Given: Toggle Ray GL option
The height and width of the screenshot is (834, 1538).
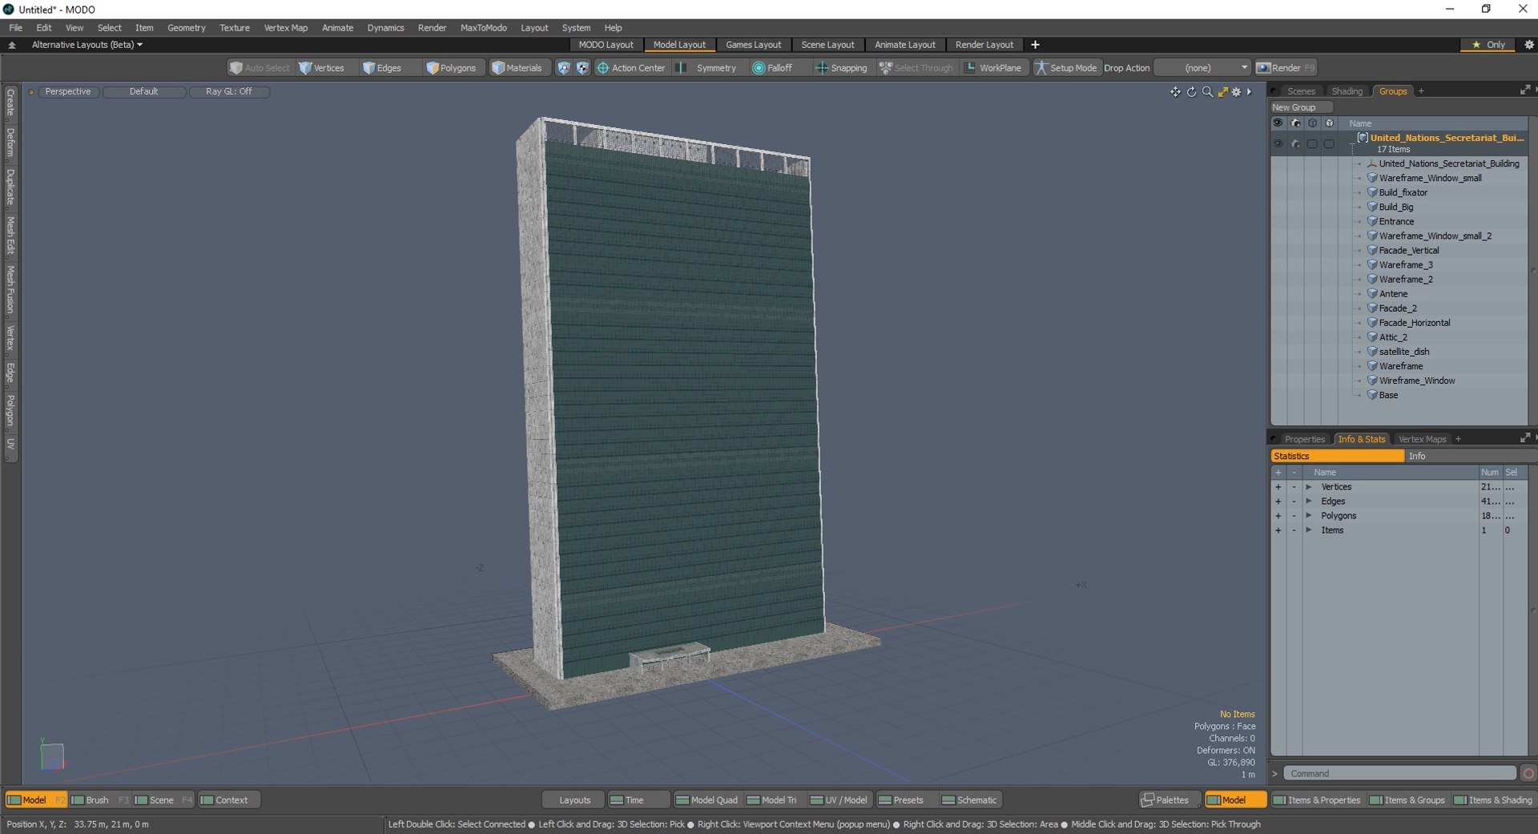Looking at the screenshot, I should pos(229,91).
